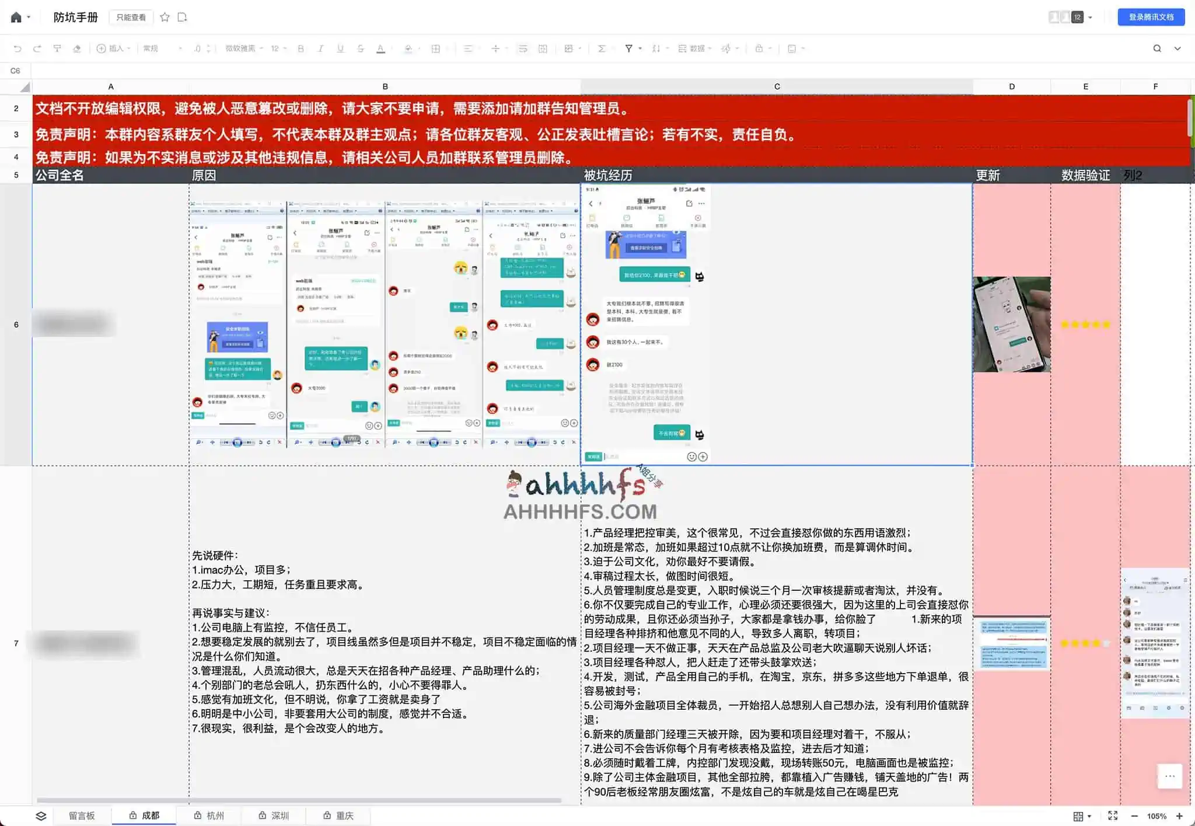Viewport: 1195px width, 826px height.
Task: Click the Undo icon in the toolbar
Action: click(18, 48)
